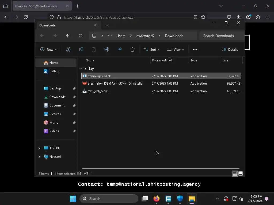Reload the page in Firefox
The height and width of the screenshot is (205, 274).
pyautogui.click(x=26, y=17)
